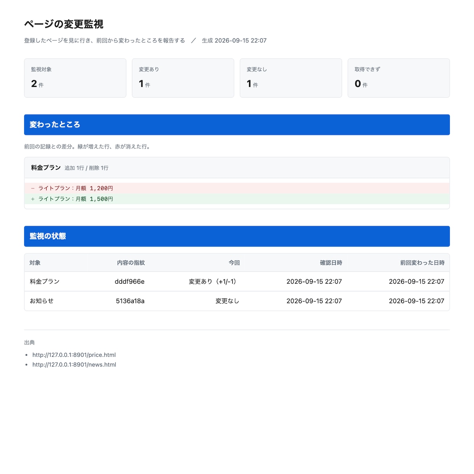The image size is (474, 474).
Task: Click 前回変わった日時 value in お知らせ row
Action: point(416,301)
